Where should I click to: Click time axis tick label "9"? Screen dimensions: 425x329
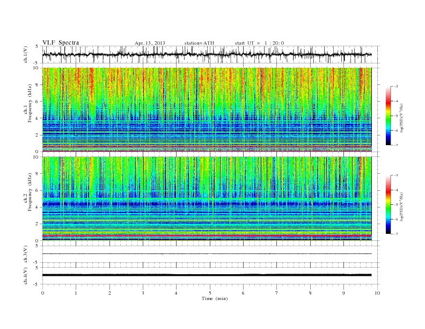(343, 293)
